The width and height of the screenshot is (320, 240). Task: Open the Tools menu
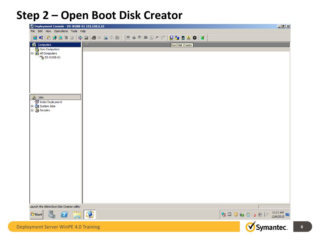(x=74, y=31)
